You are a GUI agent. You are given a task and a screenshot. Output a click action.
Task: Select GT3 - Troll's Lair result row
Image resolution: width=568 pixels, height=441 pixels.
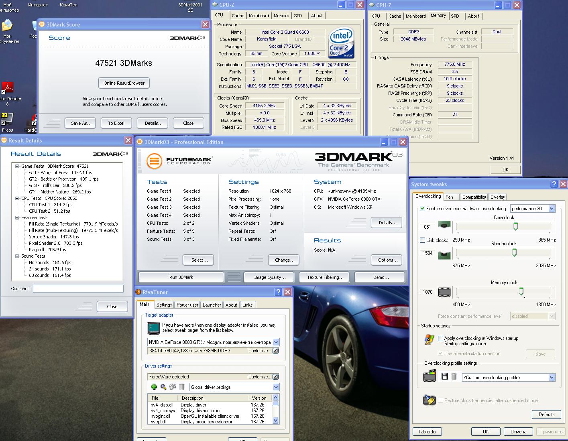(55, 185)
